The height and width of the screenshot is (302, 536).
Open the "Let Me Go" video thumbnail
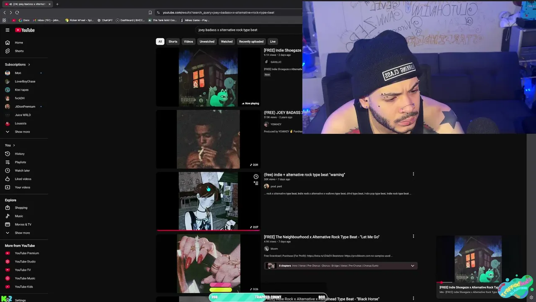point(208,263)
